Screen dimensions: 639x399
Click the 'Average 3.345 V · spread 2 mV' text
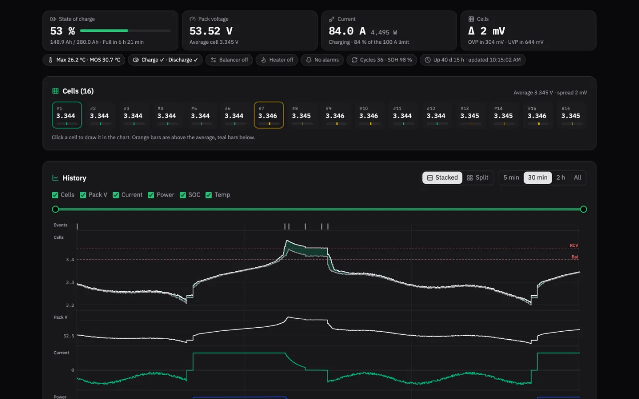550,93
